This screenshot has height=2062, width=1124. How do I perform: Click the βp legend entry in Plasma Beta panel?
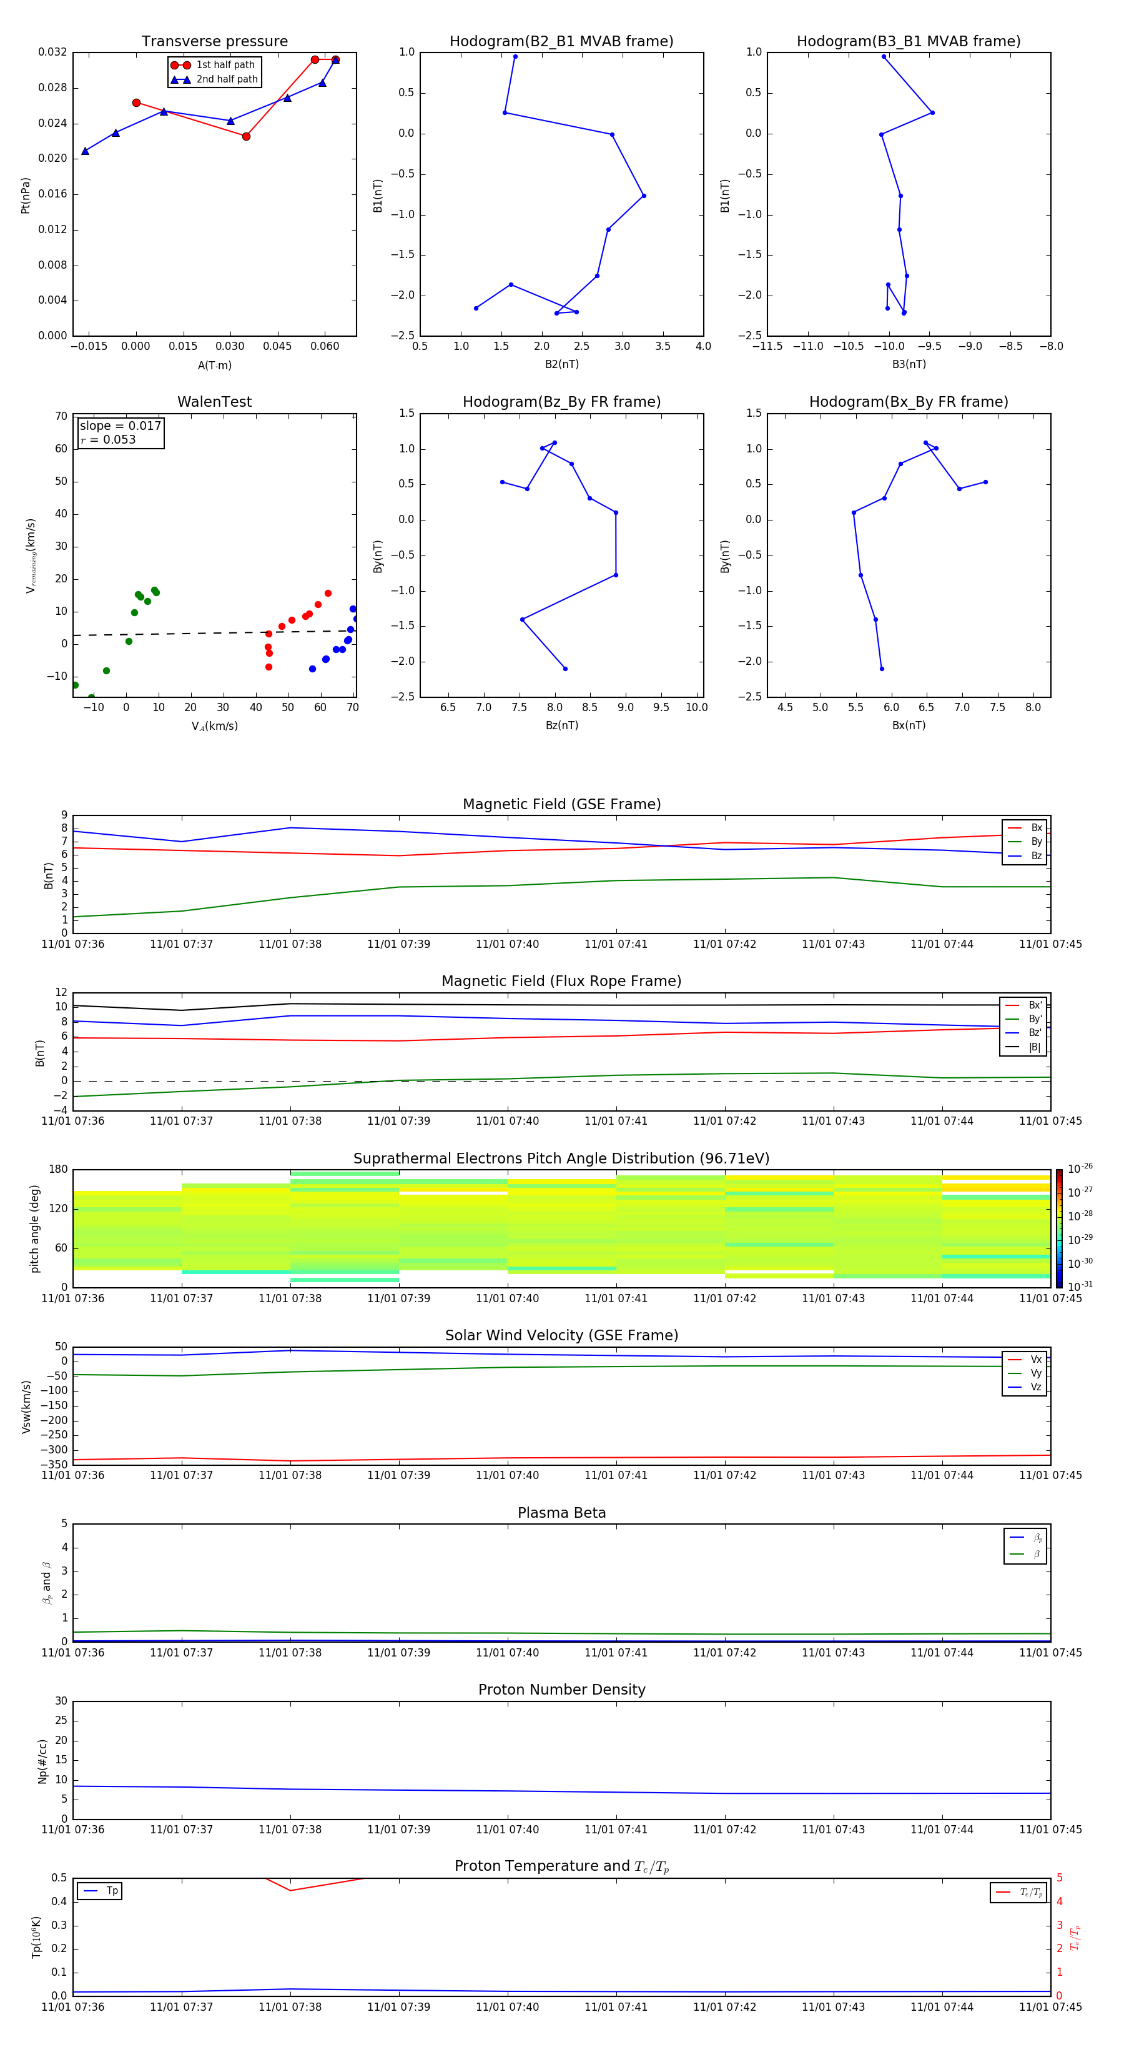(x=1025, y=1538)
